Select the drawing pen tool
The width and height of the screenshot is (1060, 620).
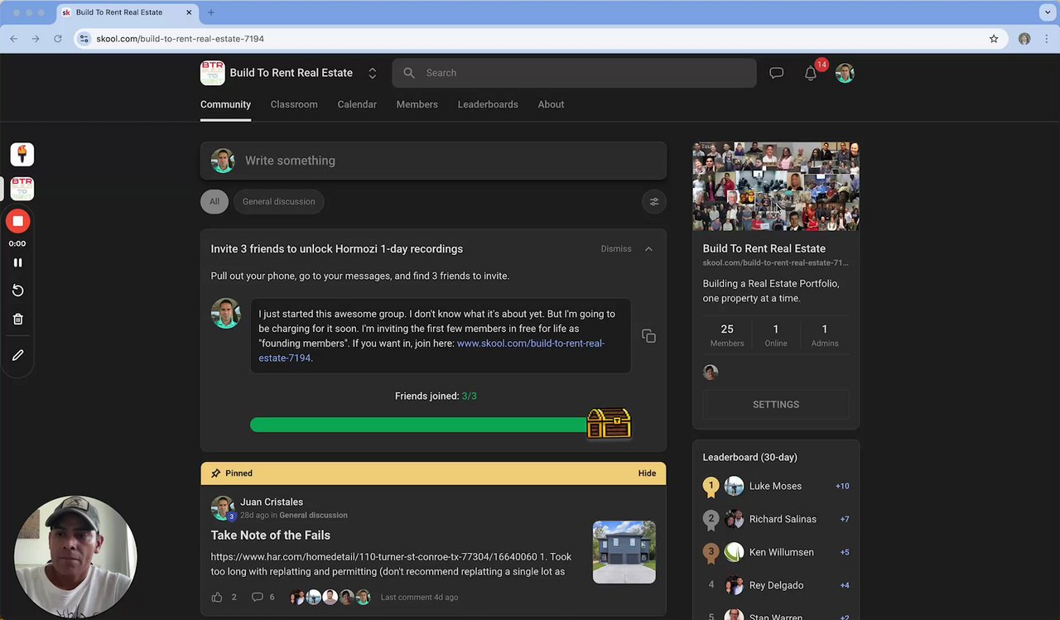point(17,355)
